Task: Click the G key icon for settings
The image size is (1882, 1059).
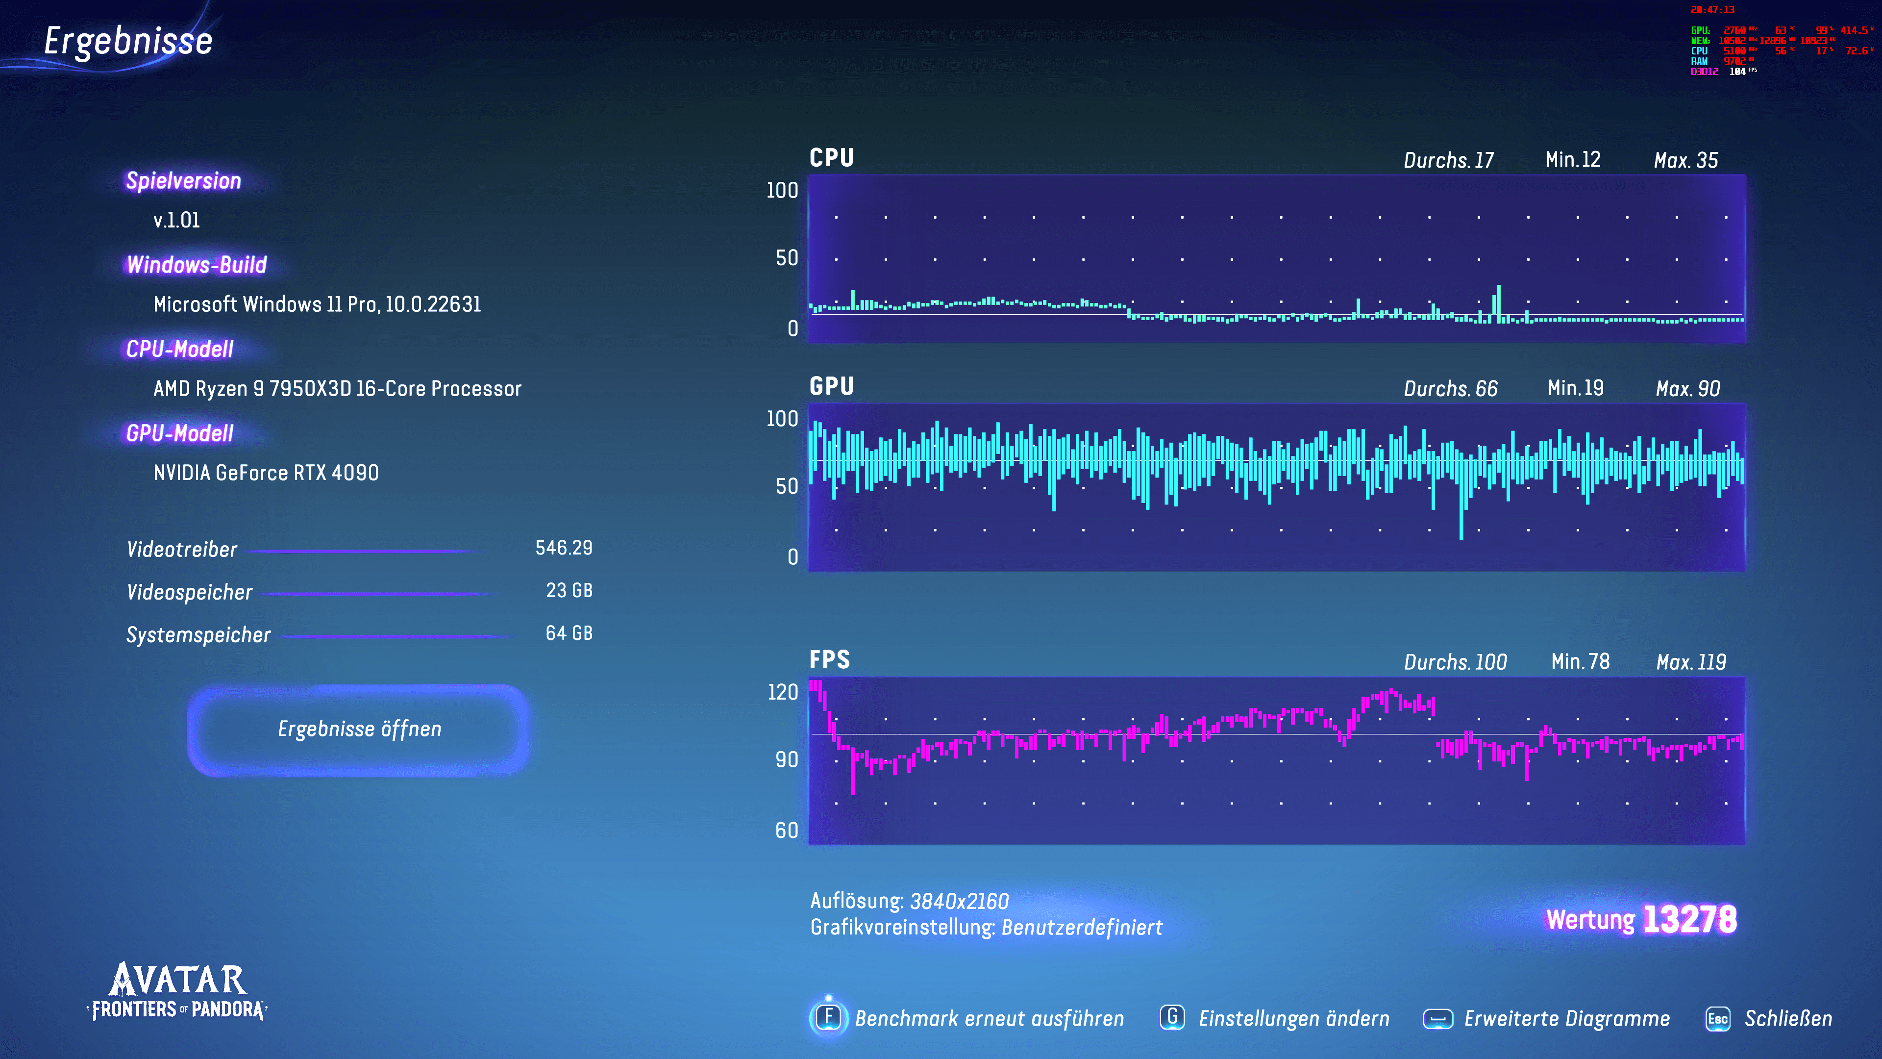Action: [1172, 1017]
